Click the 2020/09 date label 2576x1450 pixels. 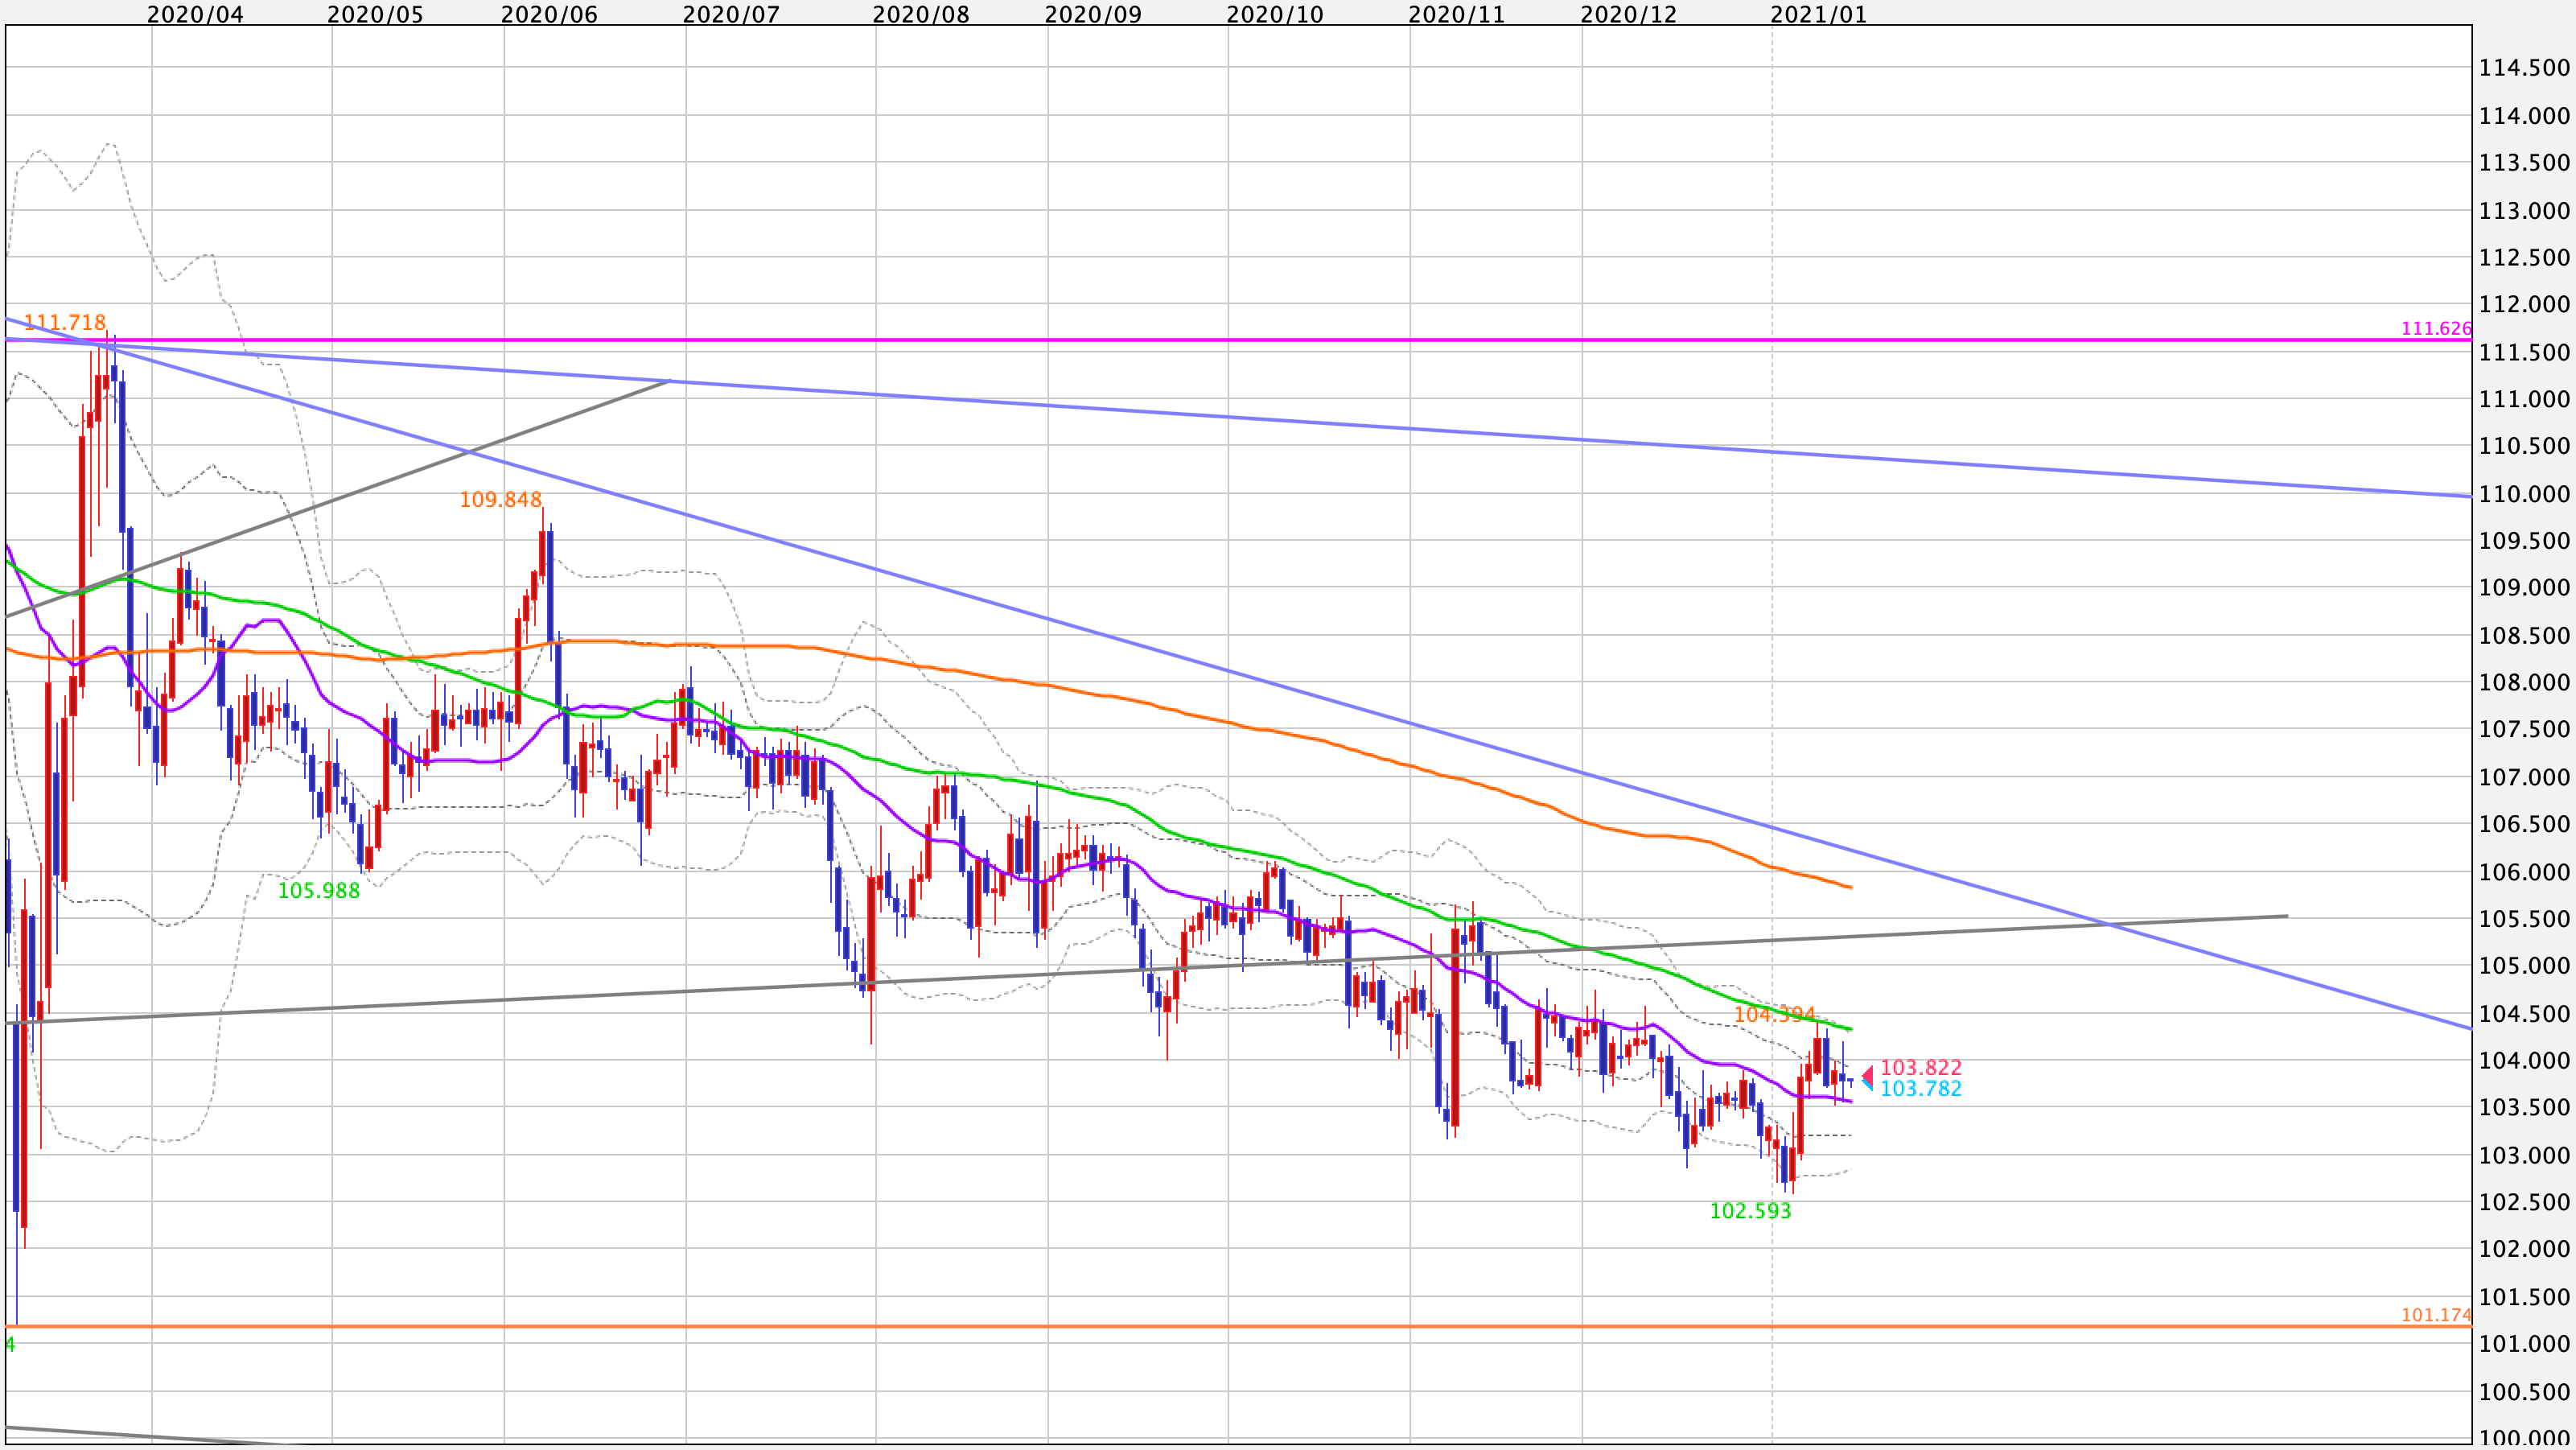[1093, 14]
